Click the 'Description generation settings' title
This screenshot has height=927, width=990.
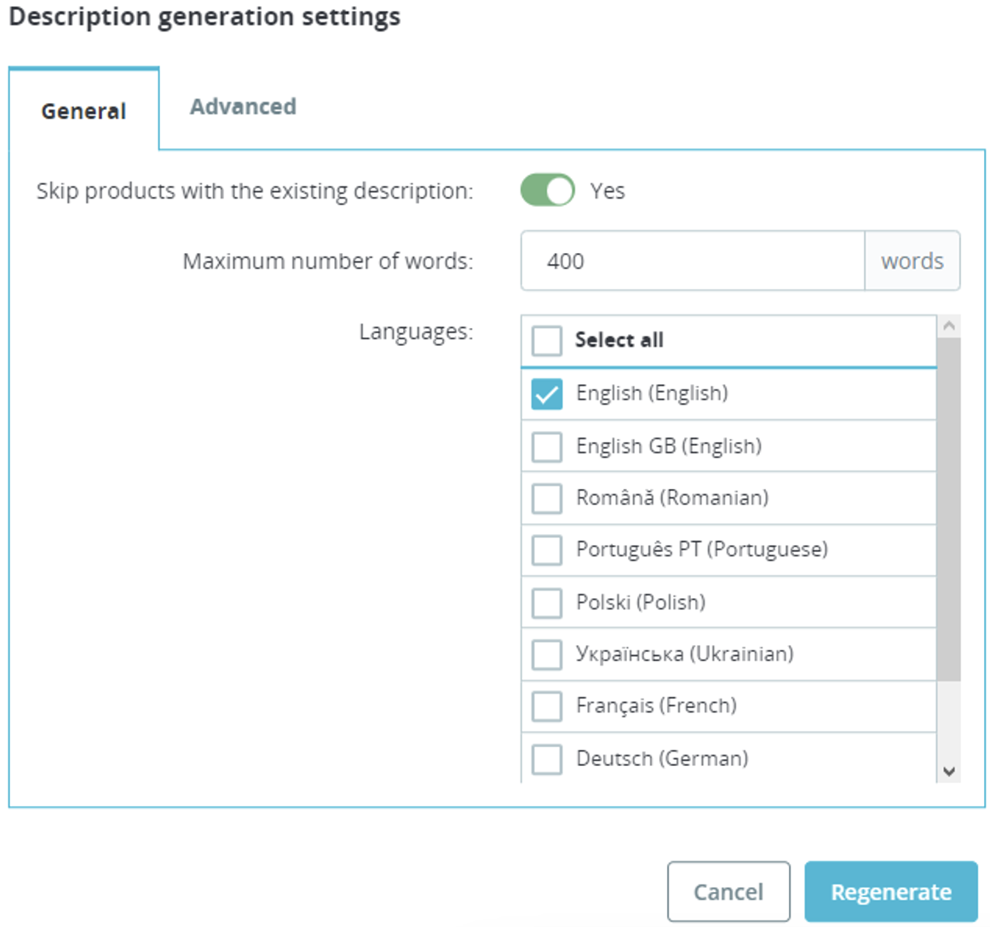coord(204,17)
